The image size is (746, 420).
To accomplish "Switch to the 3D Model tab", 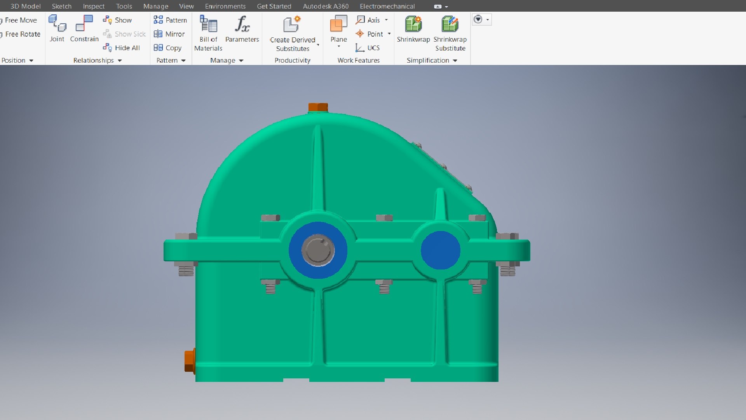I will click(26, 6).
